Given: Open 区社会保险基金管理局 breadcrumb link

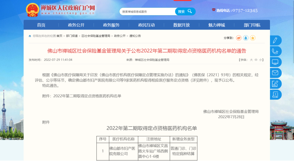Looking at the screenshot, I should (96, 36).
